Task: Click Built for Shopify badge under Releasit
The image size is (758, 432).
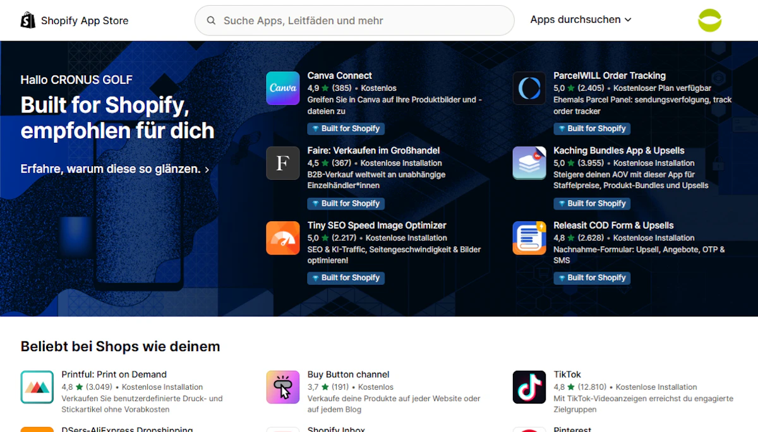Action: (592, 278)
